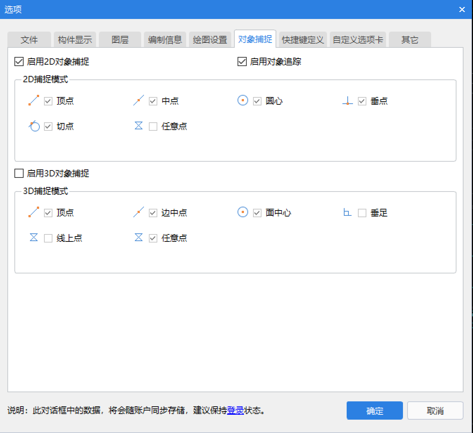Open the 其它 tab
The image size is (473, 433).
pyautogui.click(x=410, y=40)
